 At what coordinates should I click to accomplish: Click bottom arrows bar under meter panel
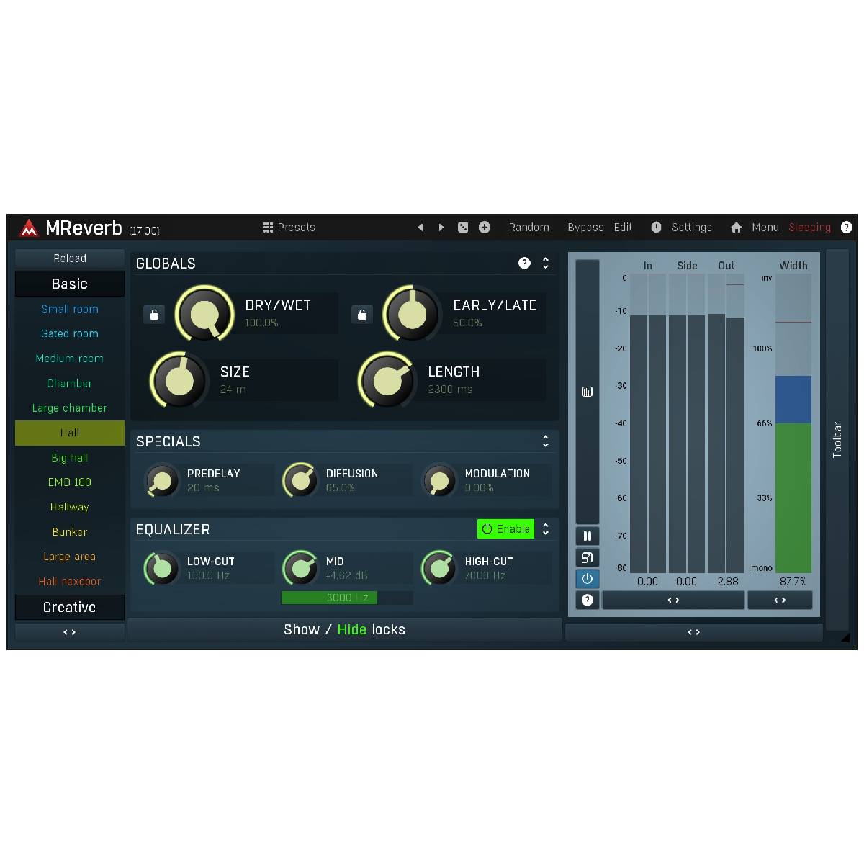pos(694,632)
